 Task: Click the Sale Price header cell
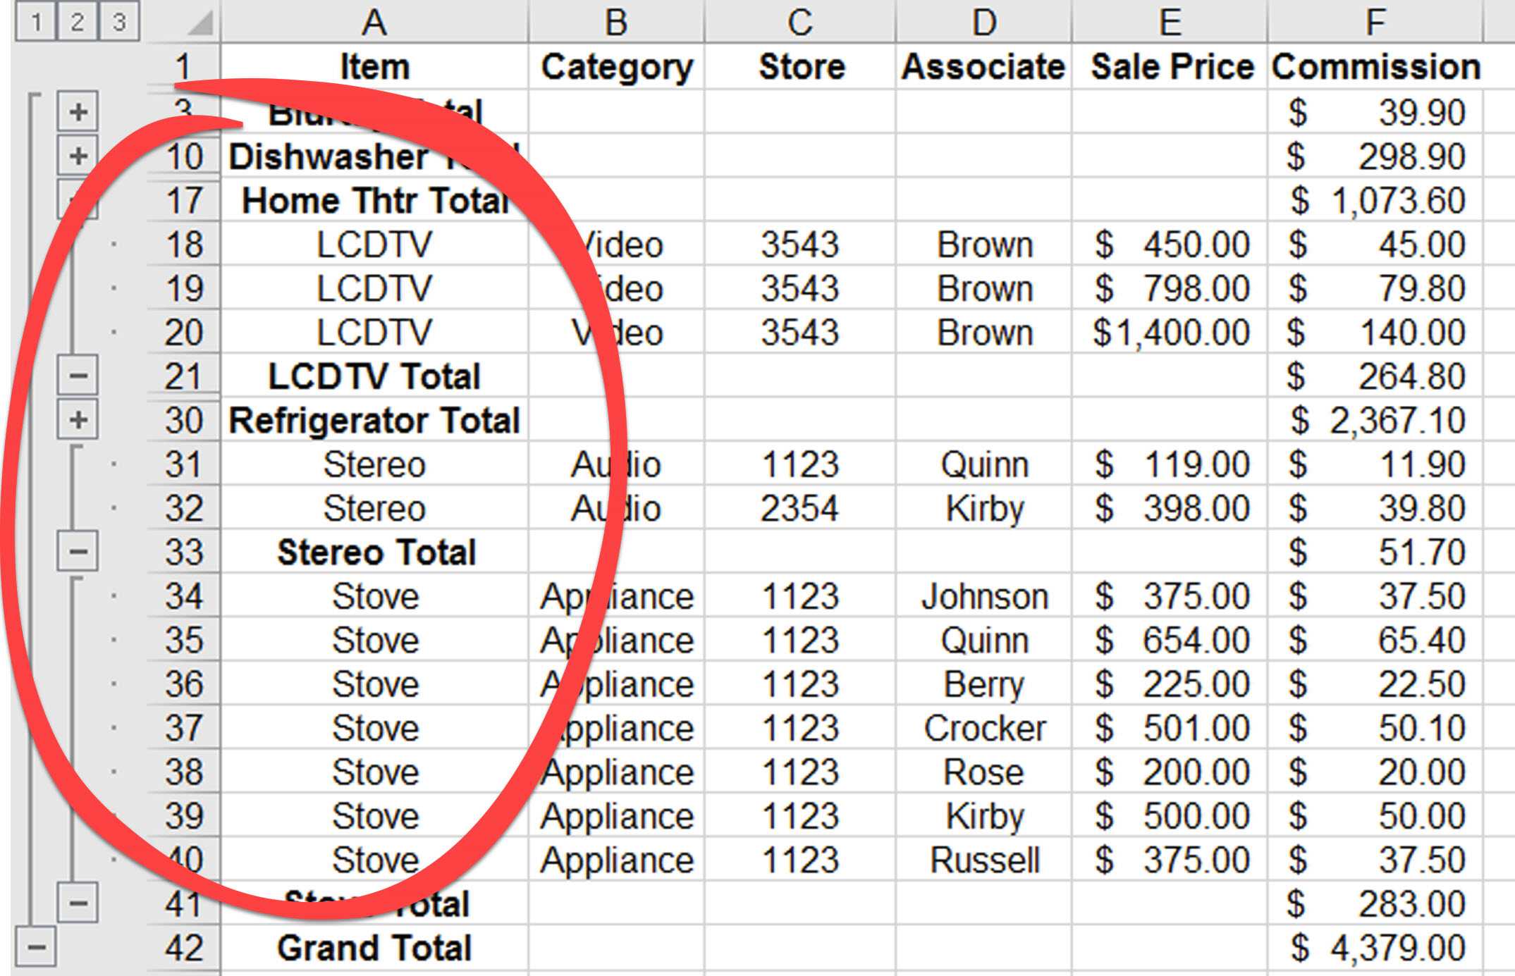point(1170,67)
